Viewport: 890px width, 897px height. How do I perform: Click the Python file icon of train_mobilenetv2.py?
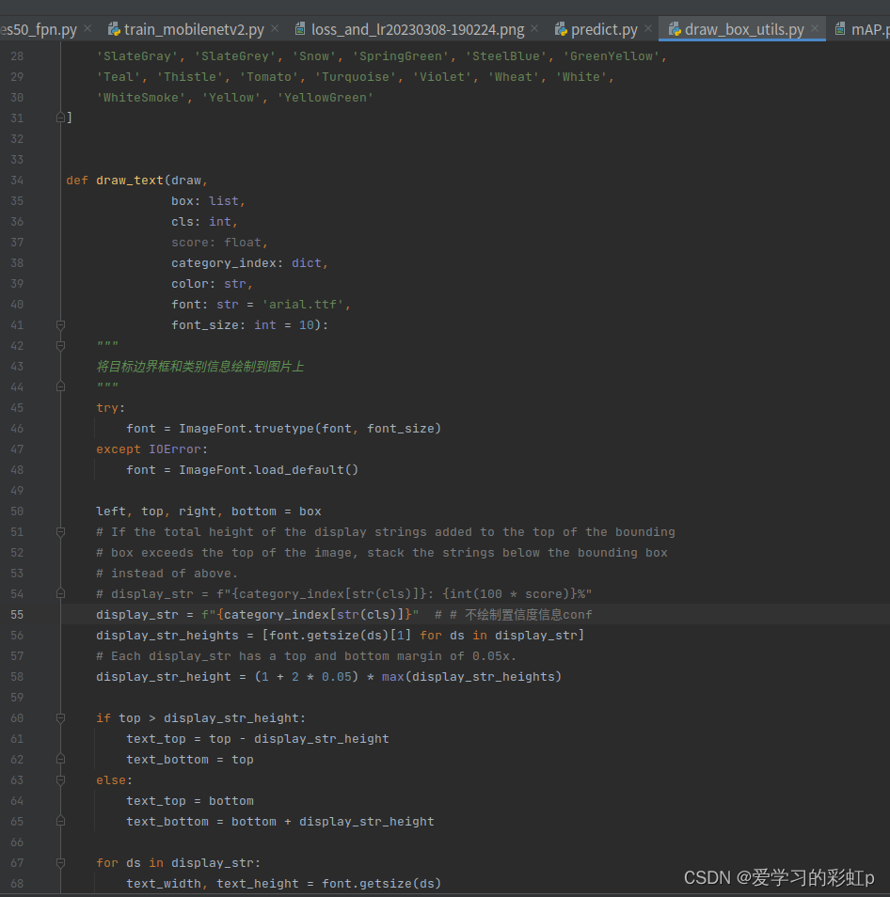coord(114,28)
